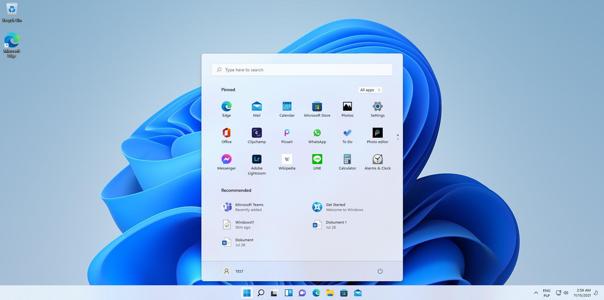Launch the Mail pinned app
Viewport: 604px width, 300px height.
tap(257, 110)
